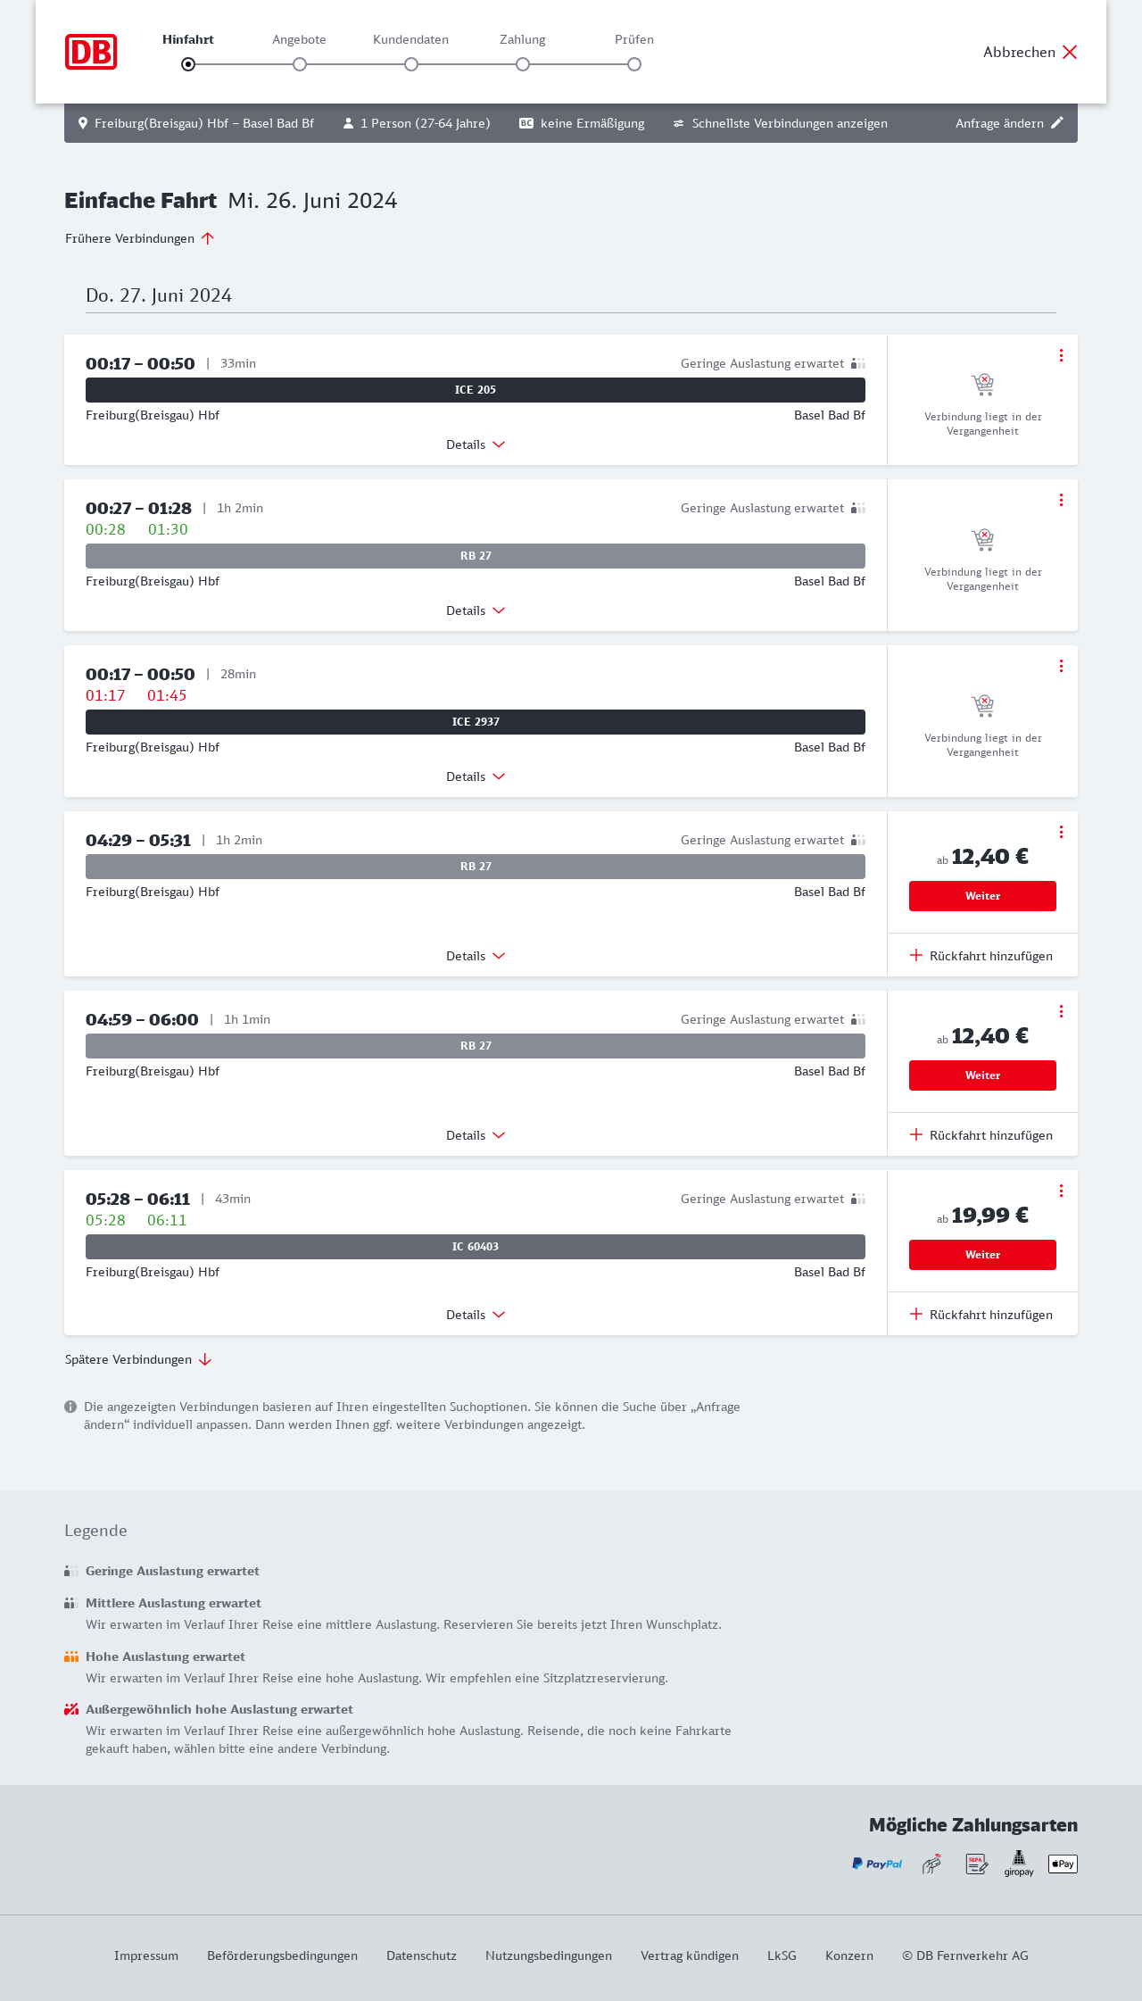Click the Apple Pay payment icon
The width and height of the screenshot is (1142, 2001).
pos(1063,1864)
